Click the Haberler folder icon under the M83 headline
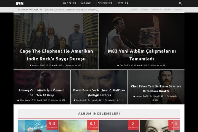 149,65
